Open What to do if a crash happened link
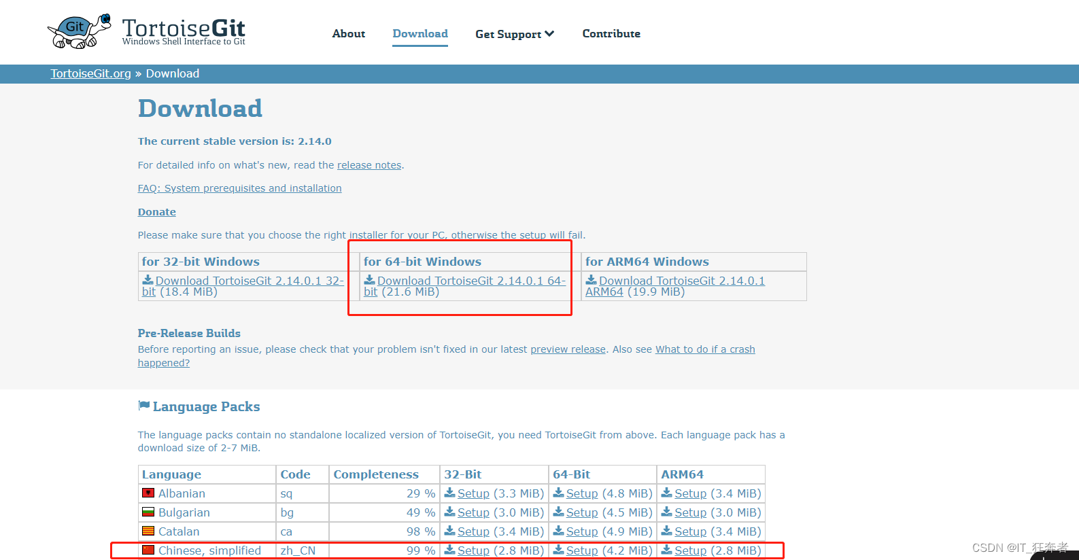 (x=705, y=349)
